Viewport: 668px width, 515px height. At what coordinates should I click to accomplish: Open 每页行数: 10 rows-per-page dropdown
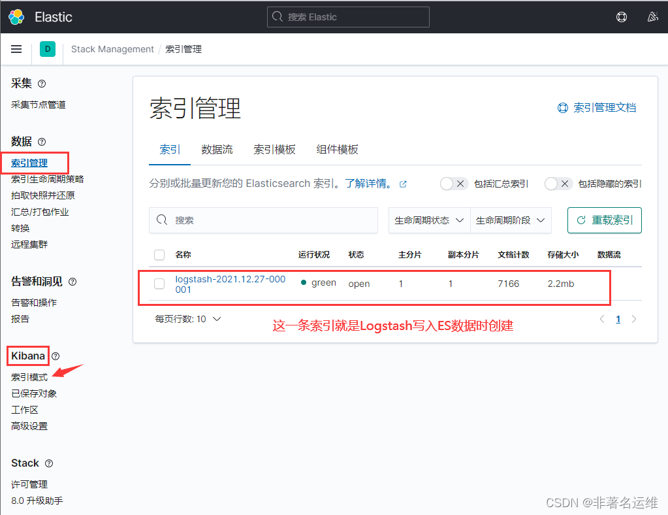click(x=188, y=319)
